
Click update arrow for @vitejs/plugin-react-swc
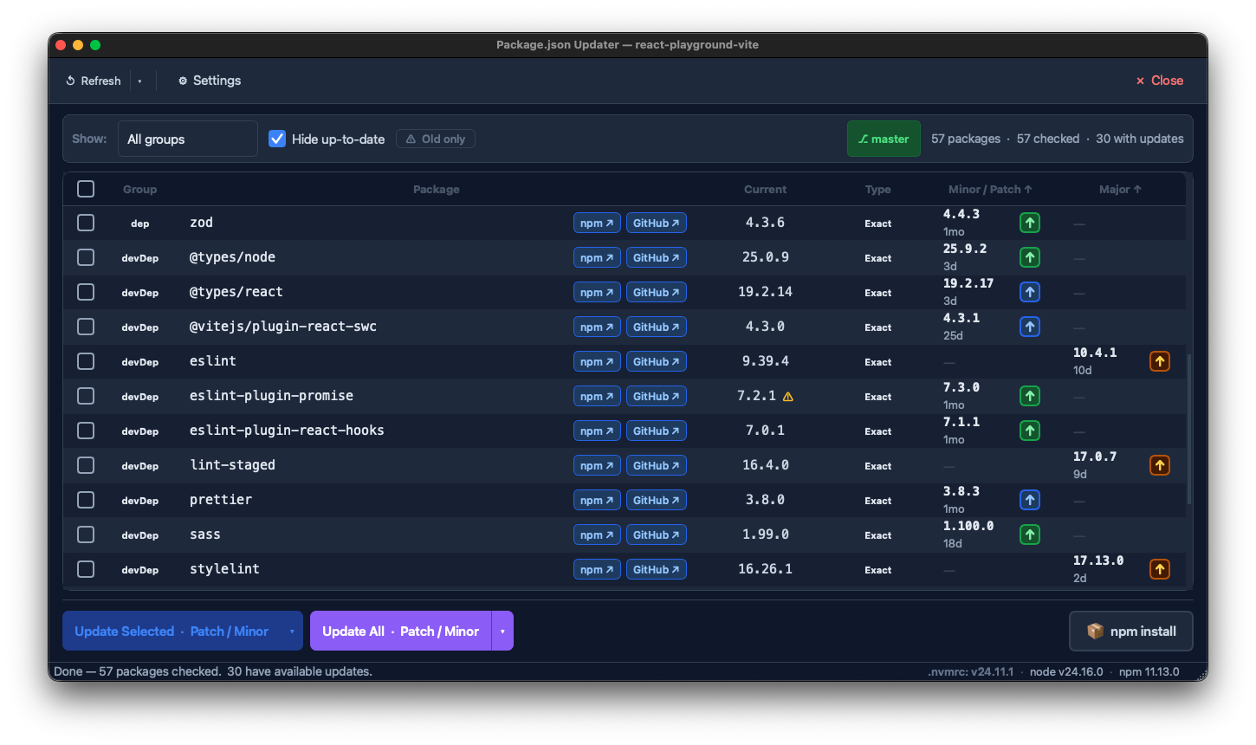click(x=1029, y=327)
